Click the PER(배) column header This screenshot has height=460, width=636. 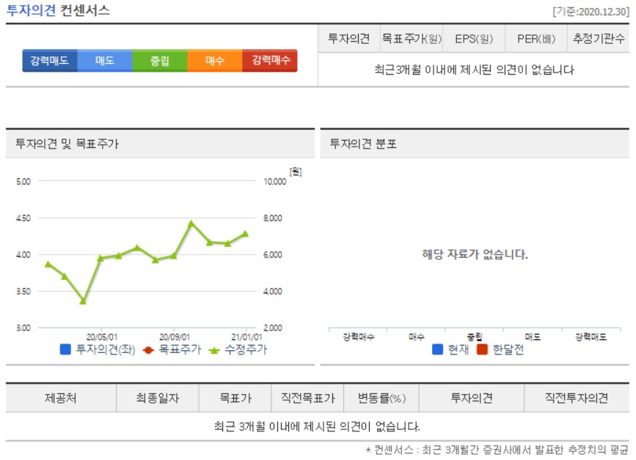tap(536, 39)
